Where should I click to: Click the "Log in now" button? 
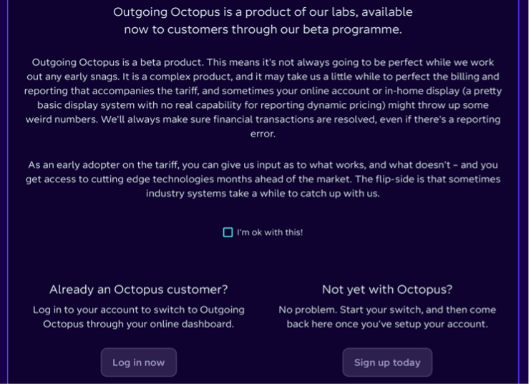pos(139,364)
